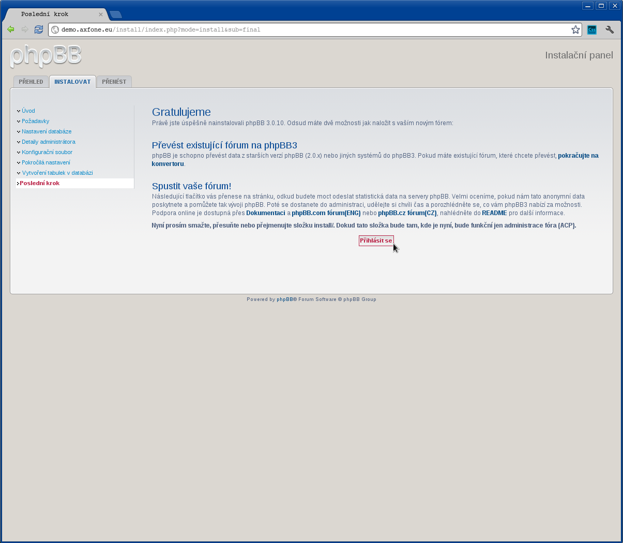Bookmark this page using the star icon
The width and height of the screenshot is (623, 543).
[575, 29]
